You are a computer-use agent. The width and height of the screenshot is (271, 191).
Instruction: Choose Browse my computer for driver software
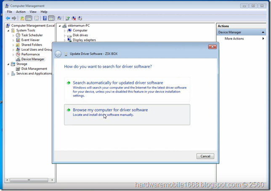tap(127, 115)
